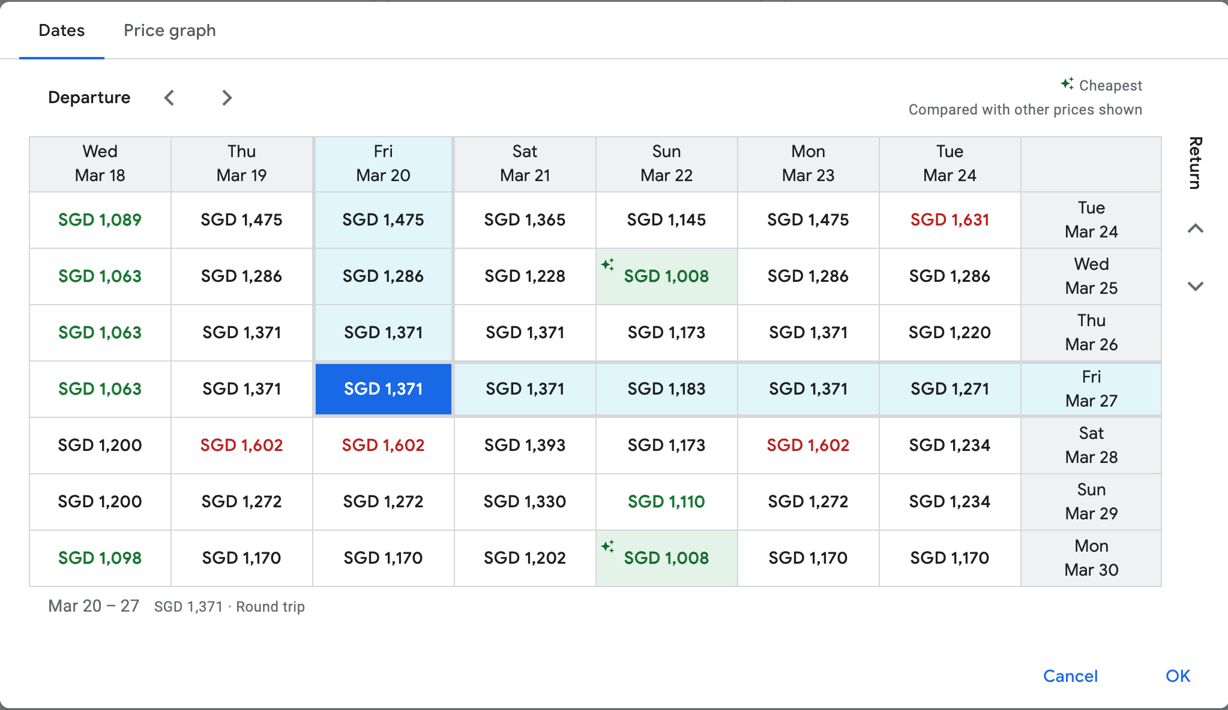Choose the SGD 1,110 green fare

[x=666, y=502]
